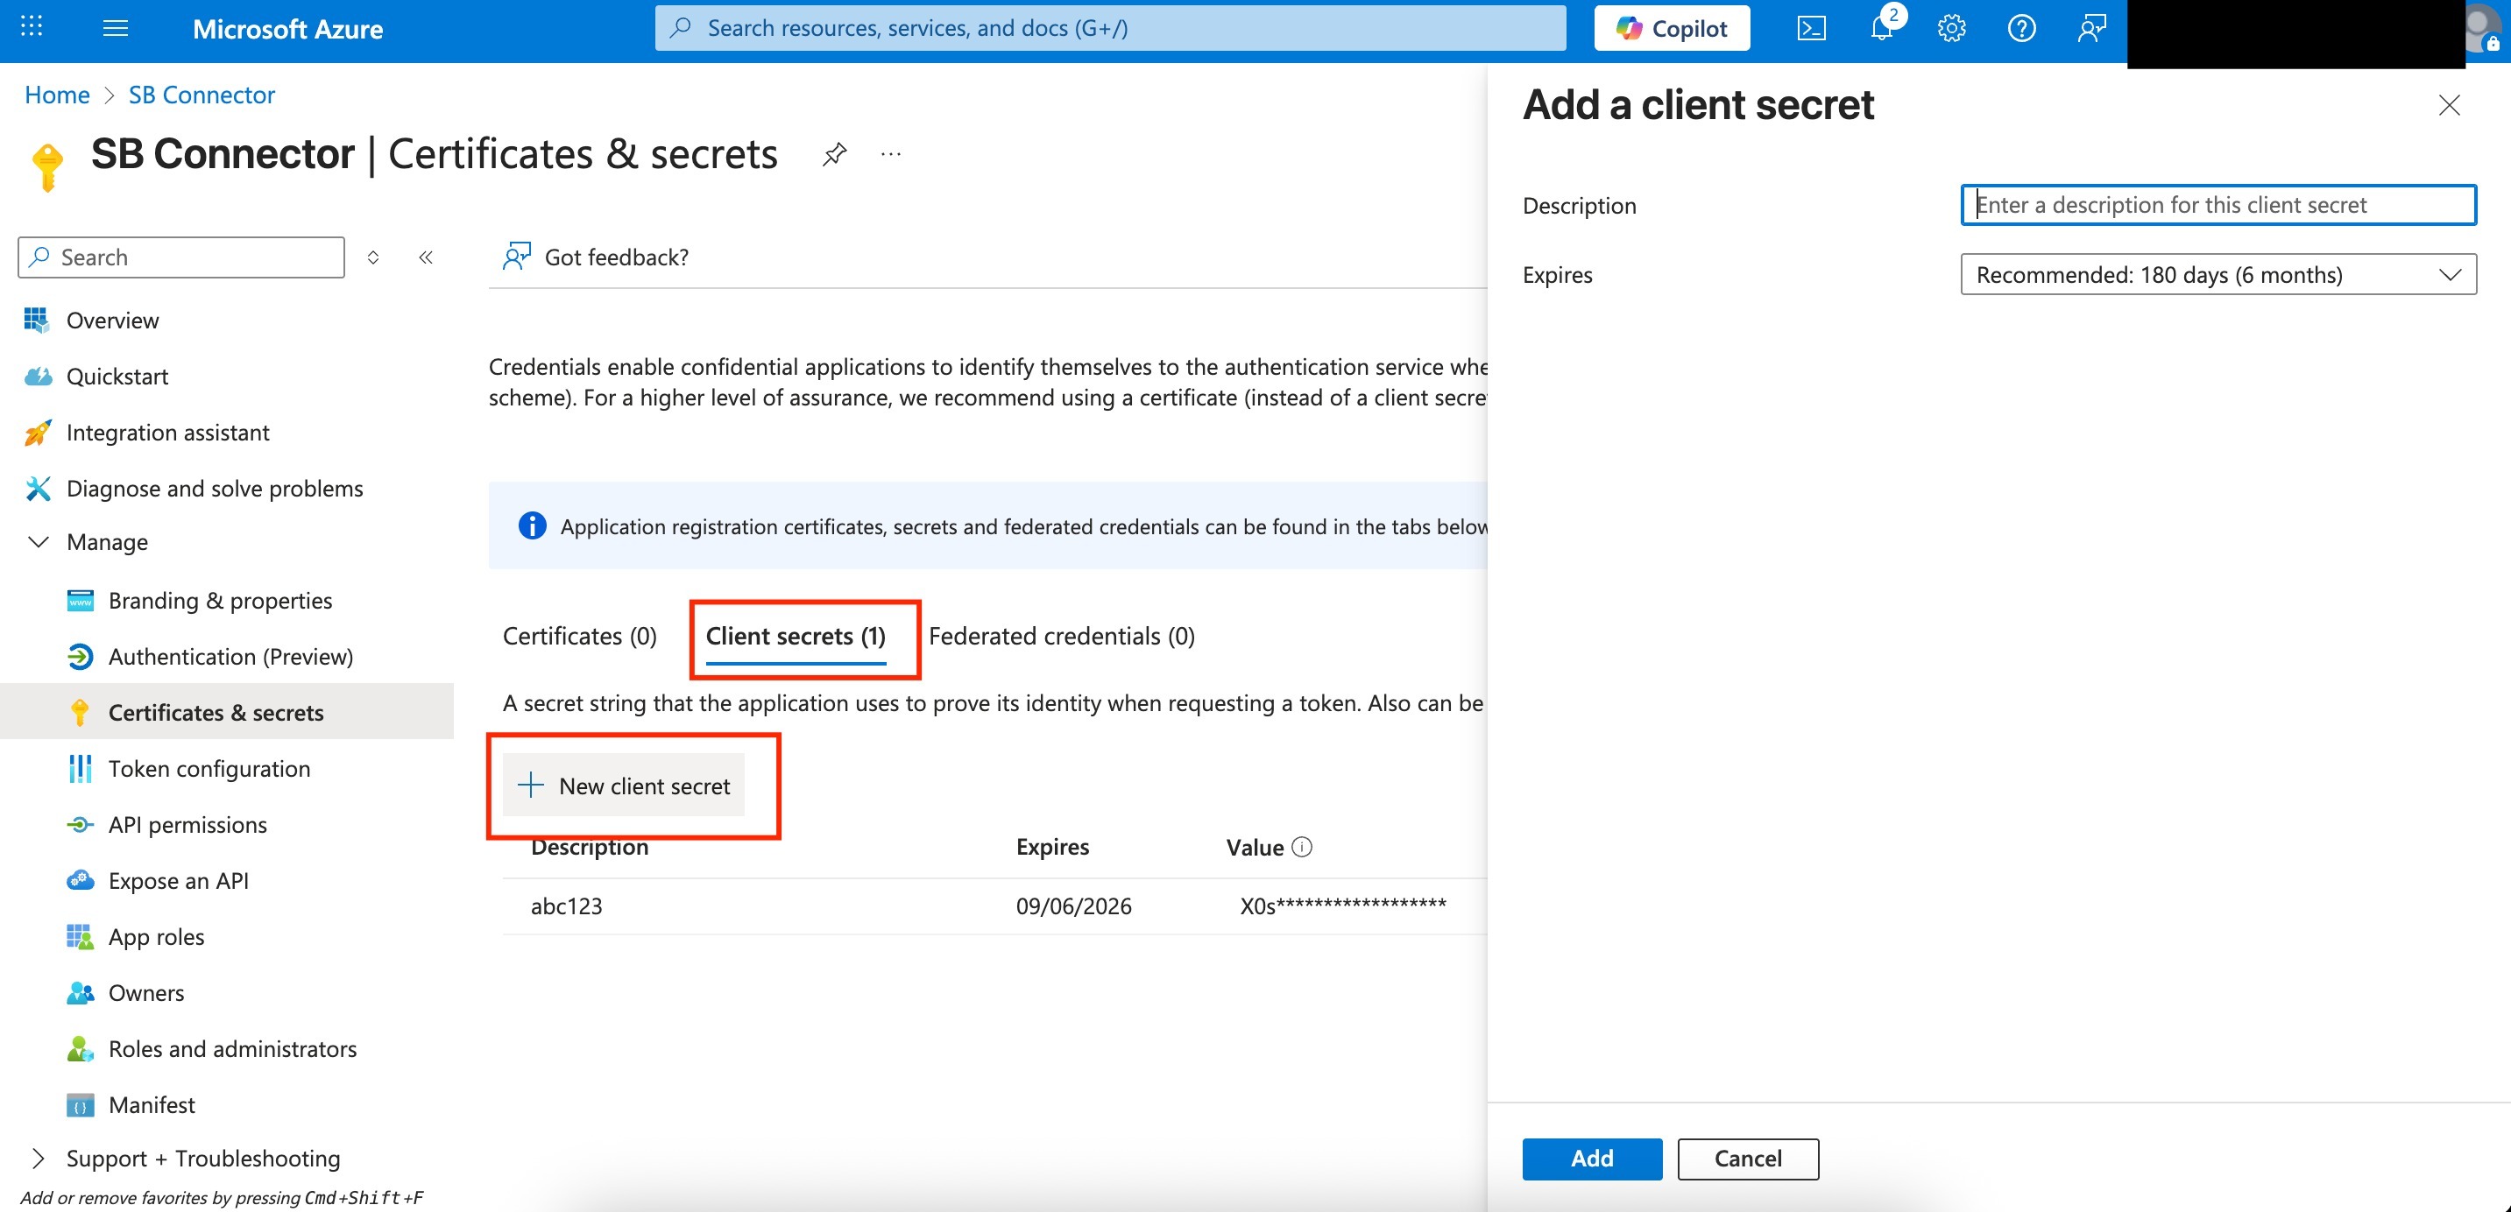Open the Azure portal hamburger menu

click(115, 28)
